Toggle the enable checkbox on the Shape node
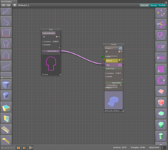 click(44, 37)
